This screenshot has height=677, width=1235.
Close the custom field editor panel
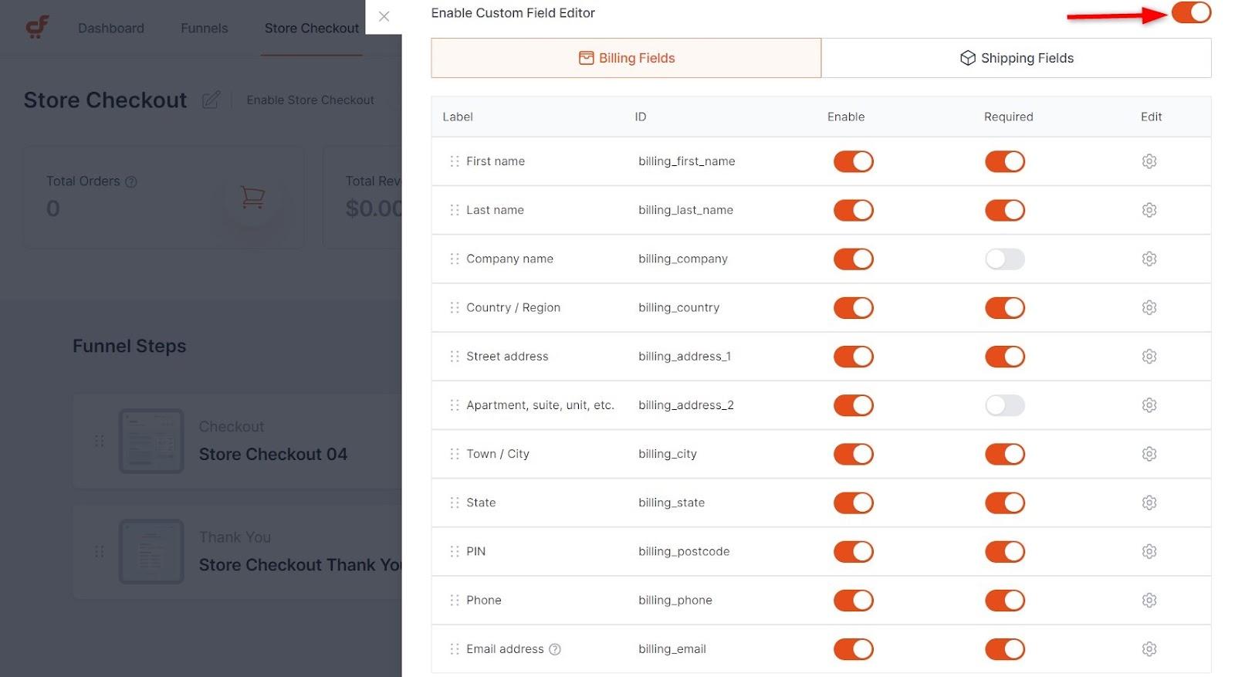click(384, 16)
